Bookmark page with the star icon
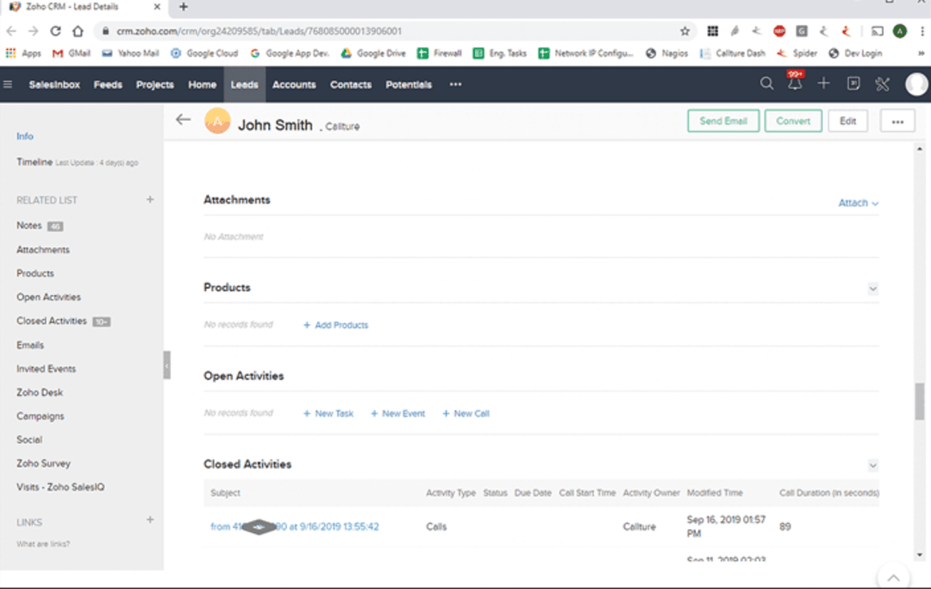The image size is (931, 589). 685,31
